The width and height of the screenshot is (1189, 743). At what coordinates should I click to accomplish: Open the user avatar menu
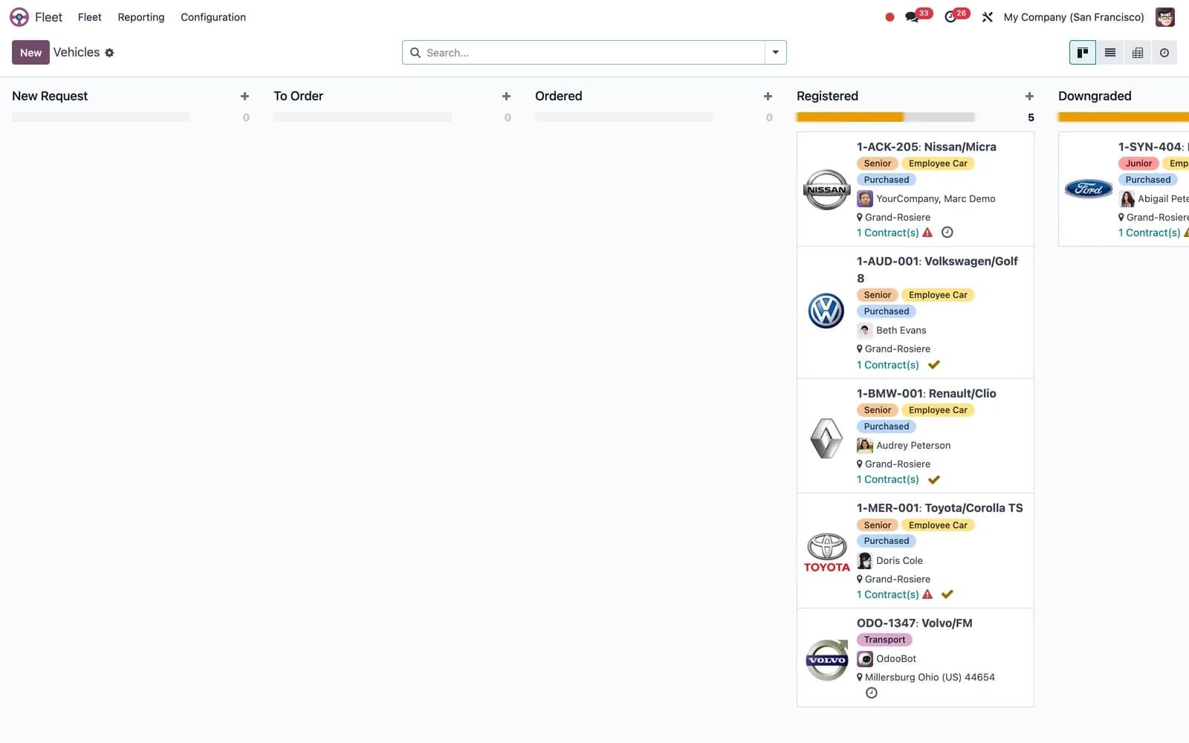[x=1165, y=17]
